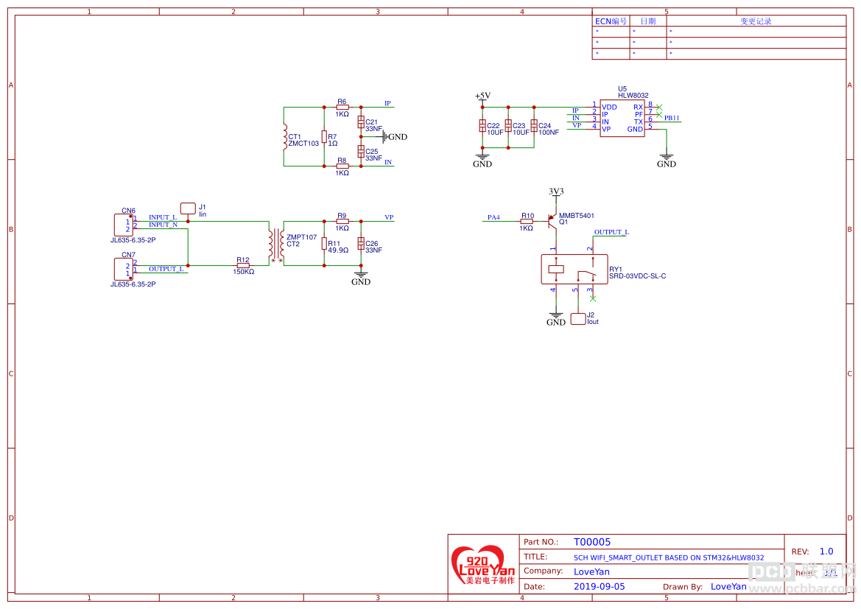Select the R7 1Ω shunt resistor

click(x=324, y=137)
